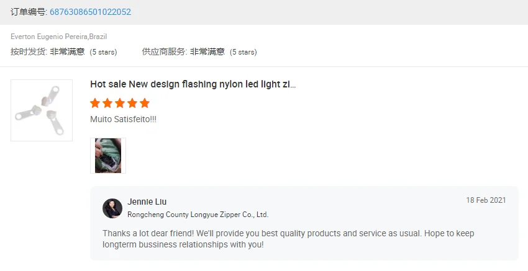Click the second orange rating star
The height and width of the screenshot is (271, 528).
pos(107,103)
